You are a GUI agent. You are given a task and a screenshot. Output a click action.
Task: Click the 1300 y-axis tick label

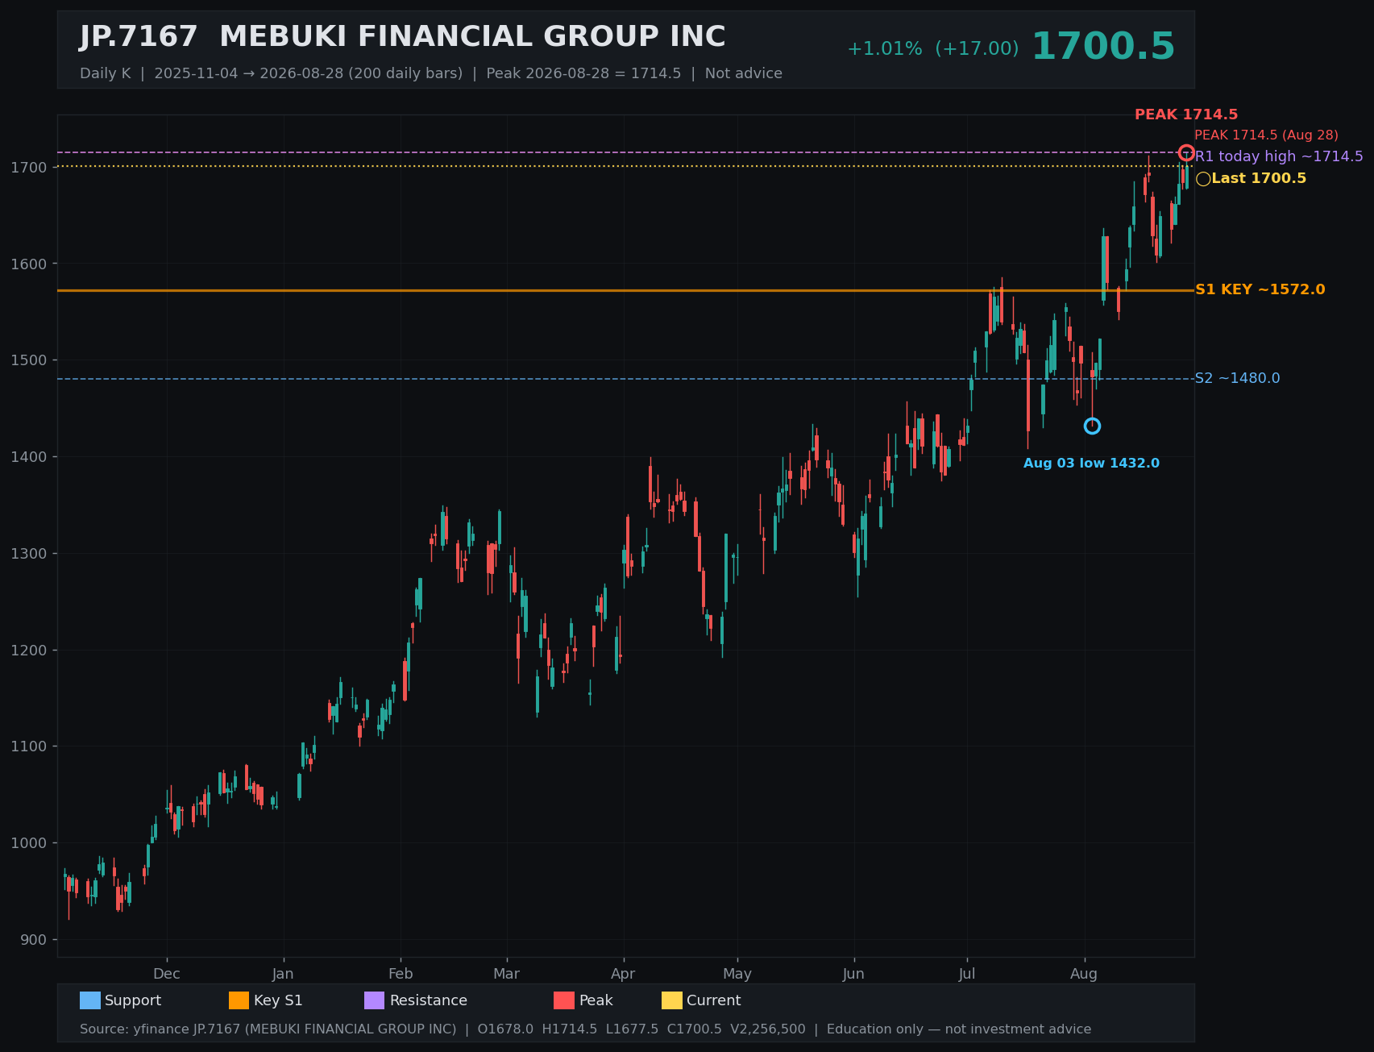pos(31,554)
